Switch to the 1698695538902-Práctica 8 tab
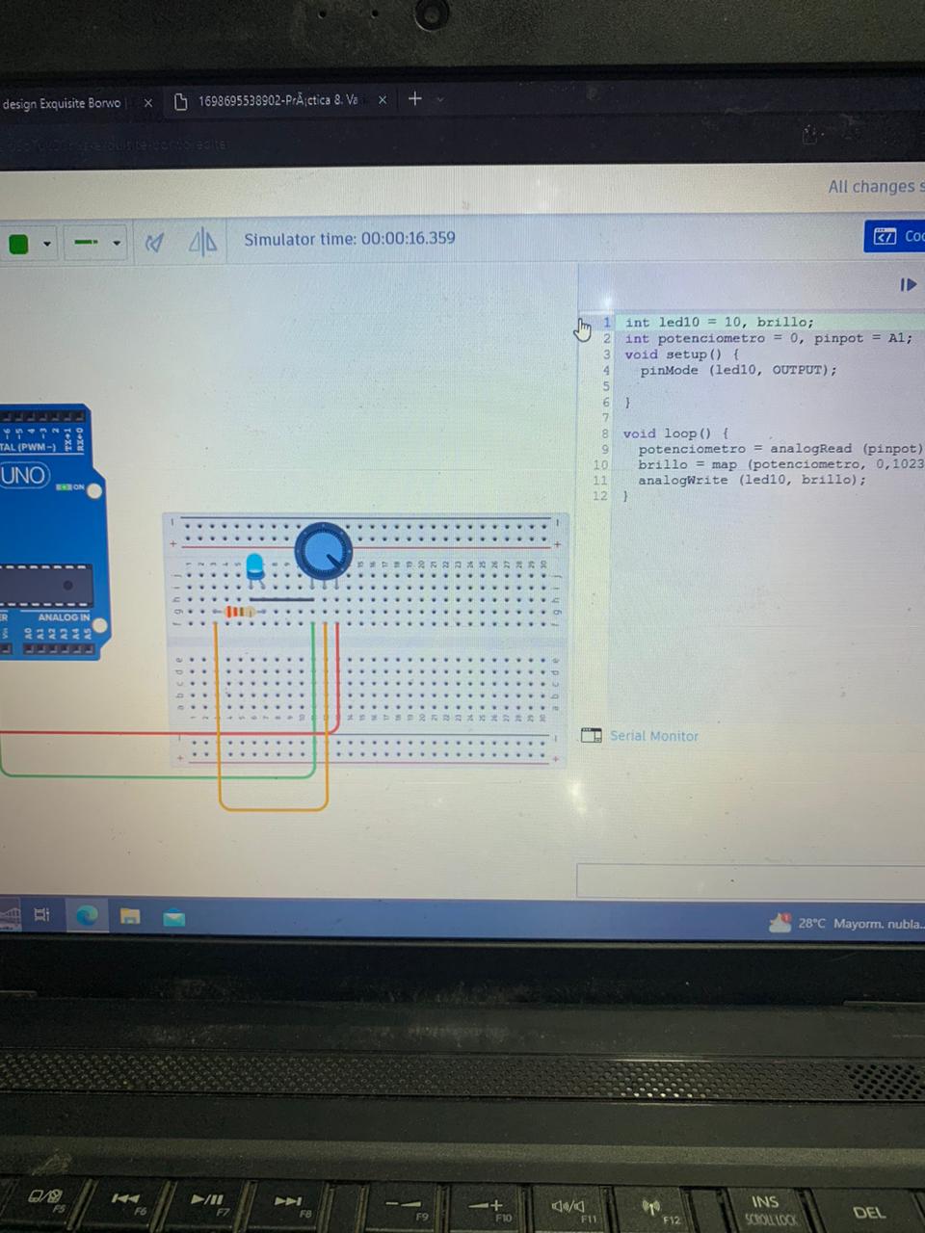Screen dimensions: 925x1233 (275, 100)
